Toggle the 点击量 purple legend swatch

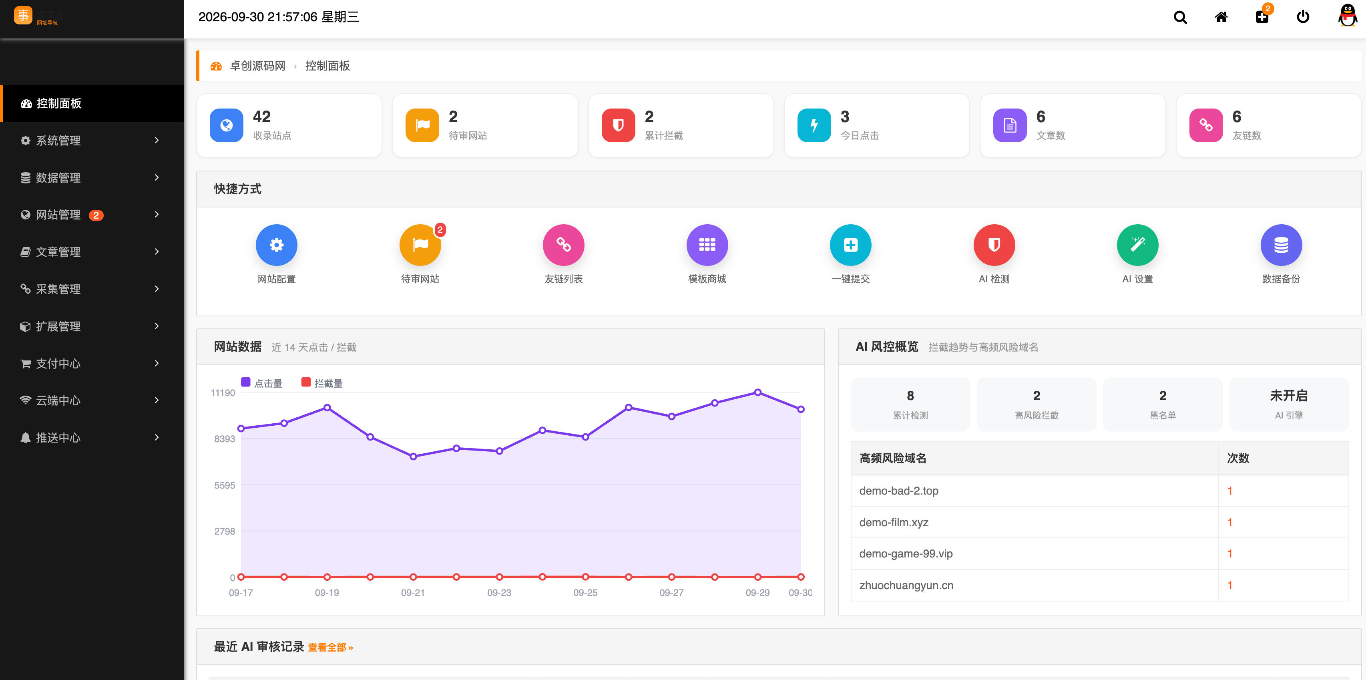coord(245,382)
